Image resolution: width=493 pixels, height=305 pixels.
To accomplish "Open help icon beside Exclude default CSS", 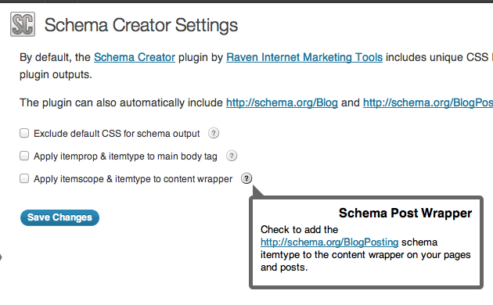I will pyautogui.click(x=214, y=133).
